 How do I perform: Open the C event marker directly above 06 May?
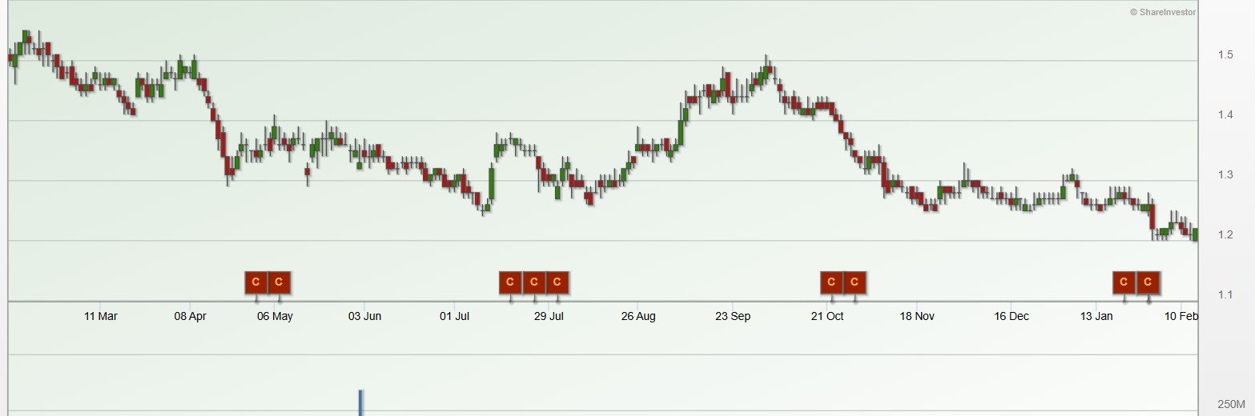point(279,282)
